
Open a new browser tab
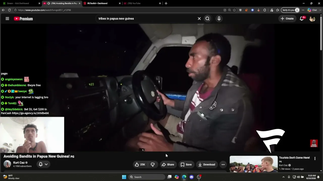coord(166,3)
